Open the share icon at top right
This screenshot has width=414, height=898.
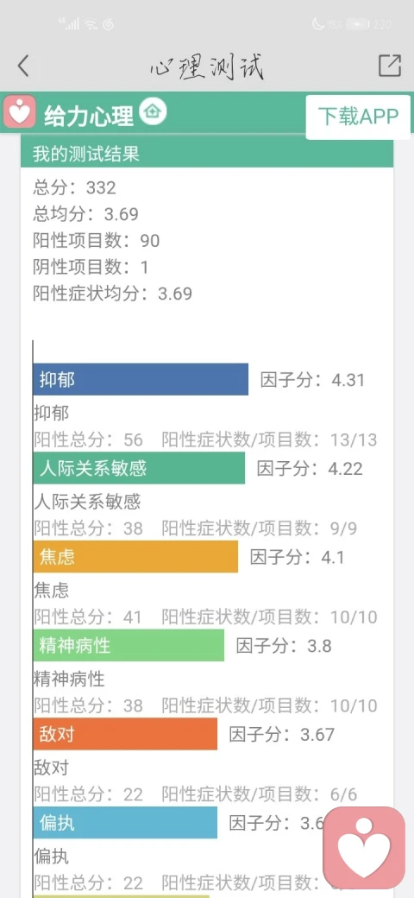pos(390,66)
